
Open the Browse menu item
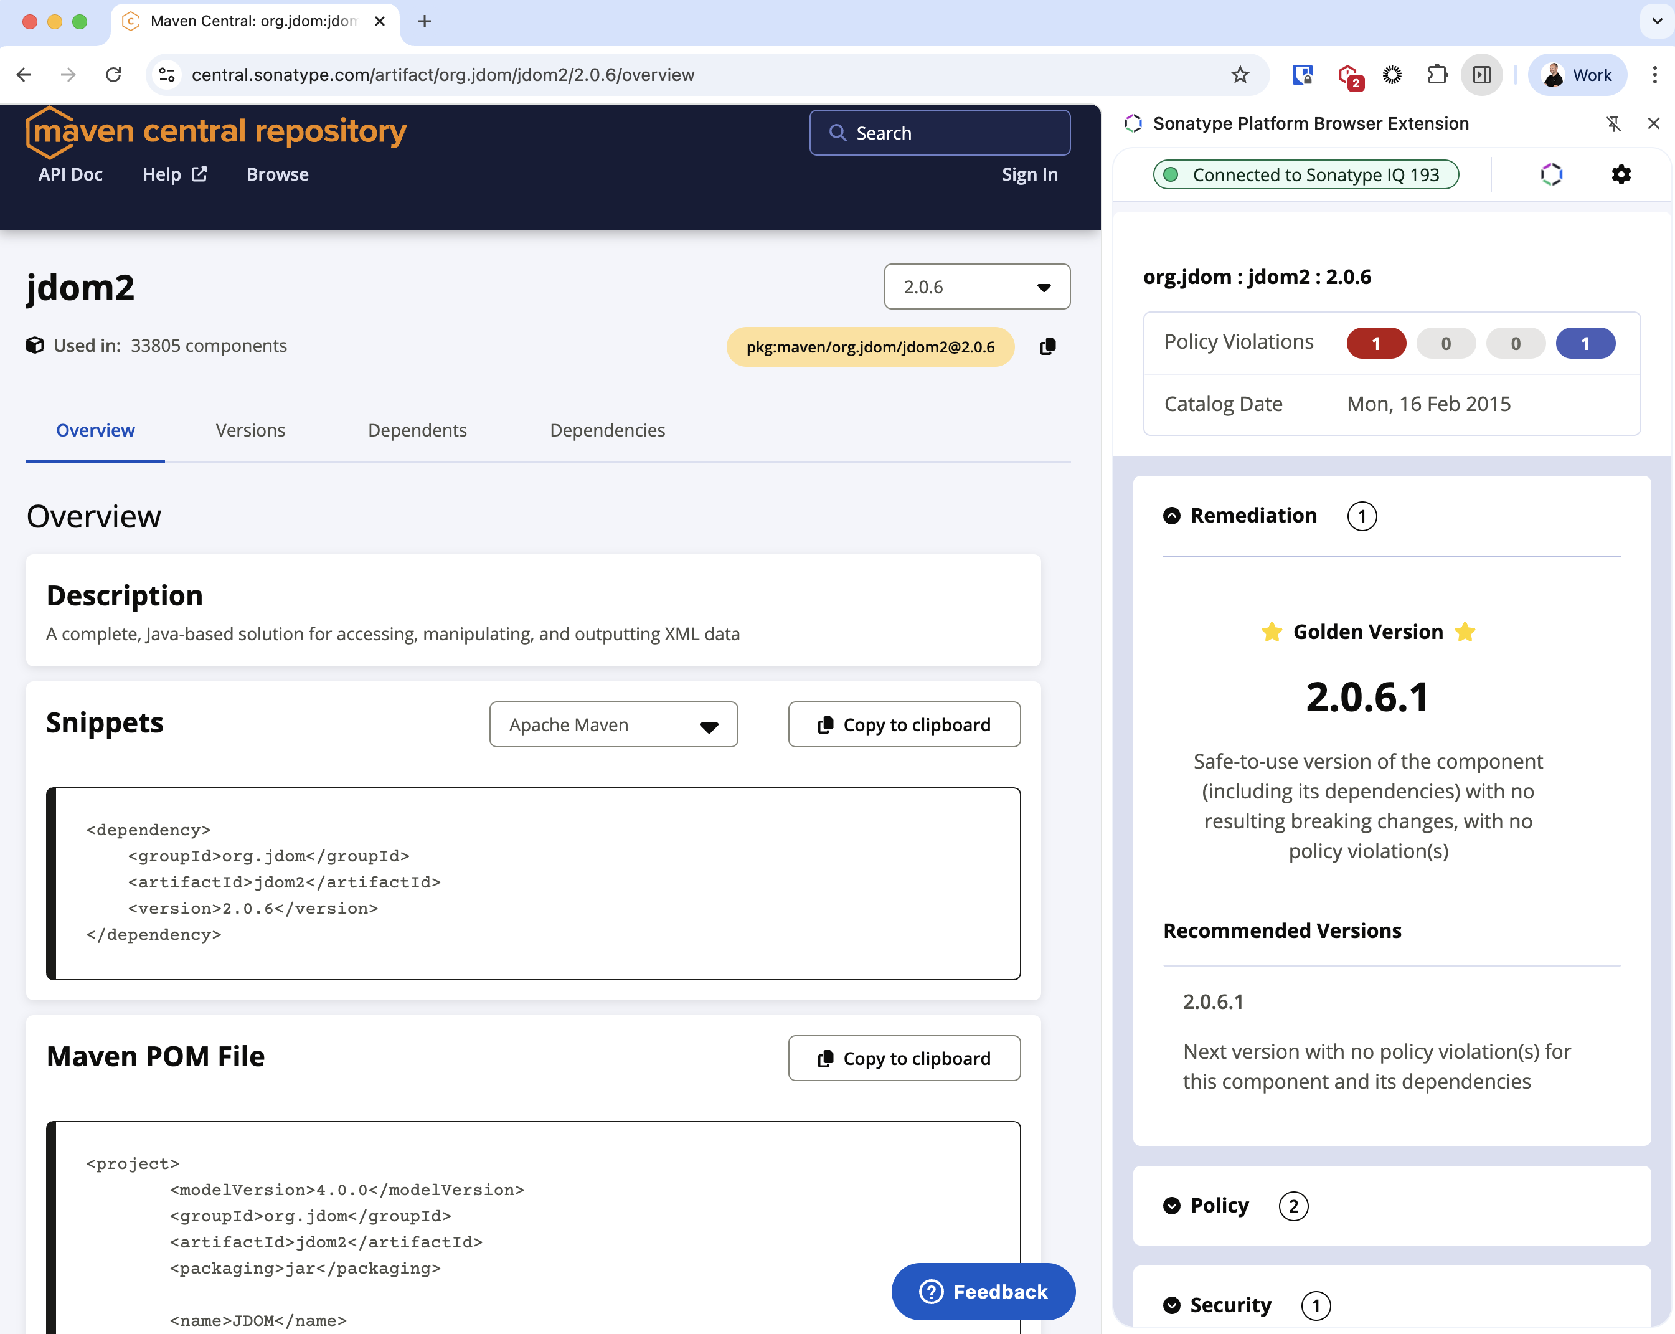coord(277,175)
